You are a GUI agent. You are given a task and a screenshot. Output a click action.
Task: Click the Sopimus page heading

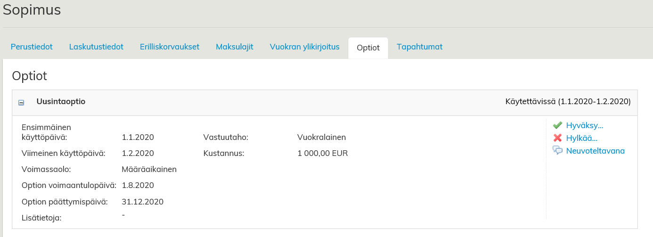32,10
